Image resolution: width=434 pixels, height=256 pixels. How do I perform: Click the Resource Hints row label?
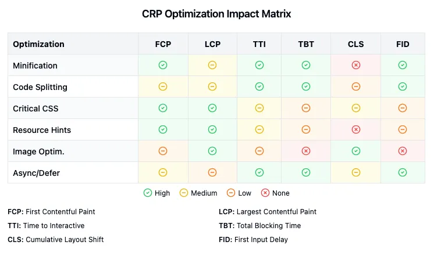42,130
